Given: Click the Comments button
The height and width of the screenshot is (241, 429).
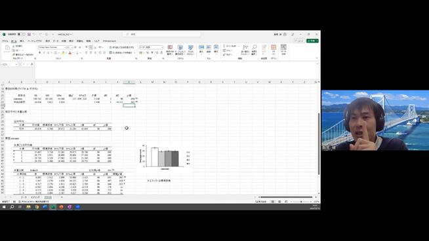Looking at the screenshot, I should click(x=299, y=41).
